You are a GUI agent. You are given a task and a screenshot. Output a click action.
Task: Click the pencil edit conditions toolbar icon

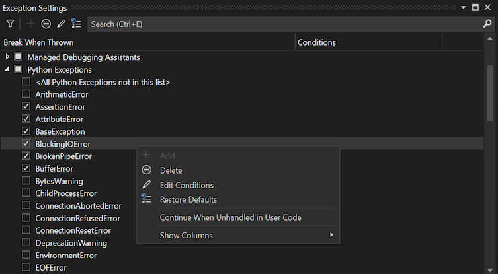(61, 24)
